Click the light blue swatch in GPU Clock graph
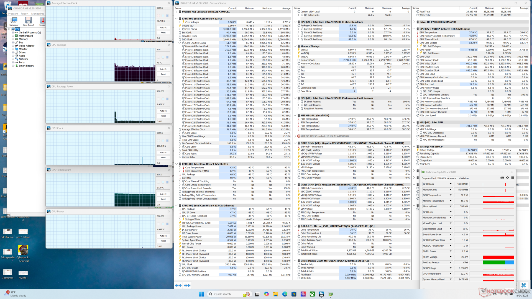The image size is (532, 299). click(163, 141)
